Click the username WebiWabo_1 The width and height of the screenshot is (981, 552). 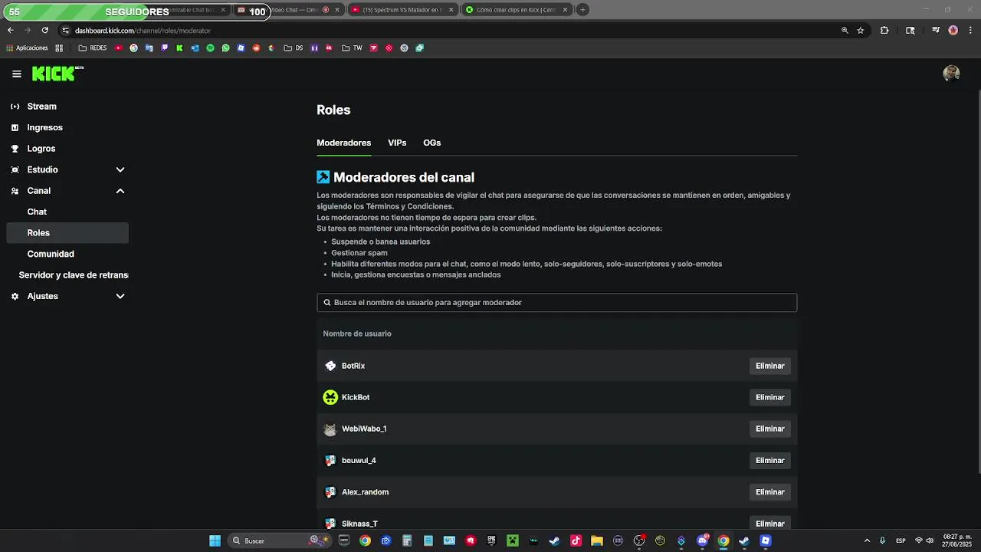(364, 429)
